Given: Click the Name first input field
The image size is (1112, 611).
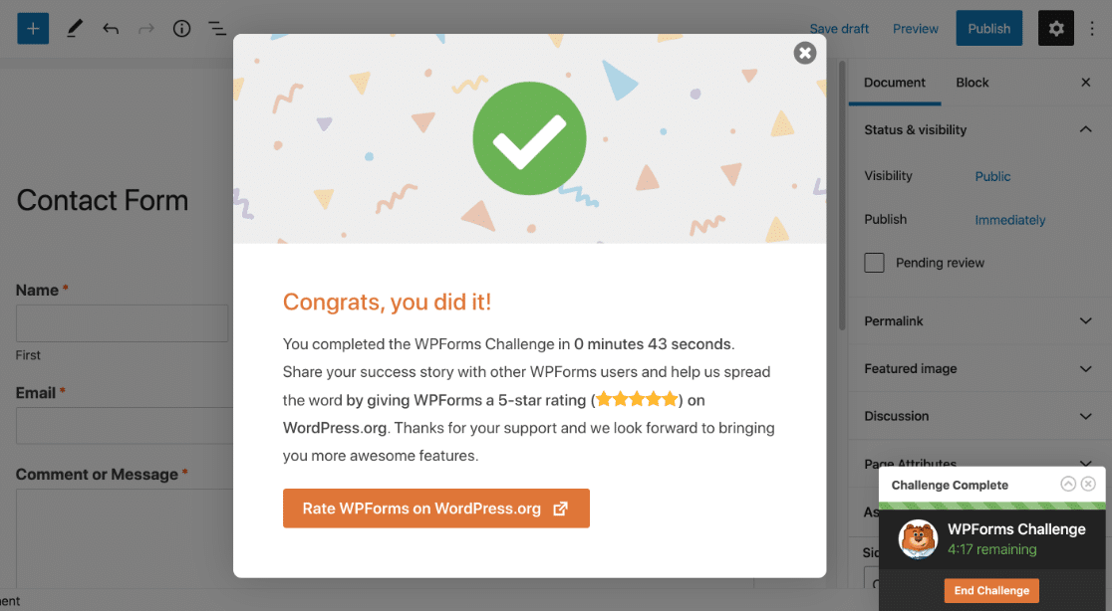Looking at the screenshot, I should pyautogui.click(x=122, y=323).
